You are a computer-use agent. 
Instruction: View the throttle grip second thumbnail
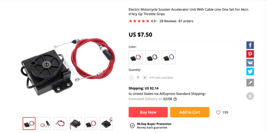(44, 123)
